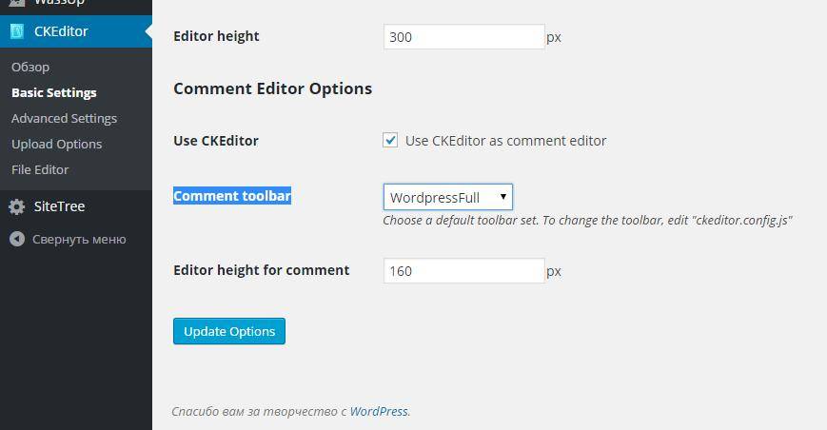The width and height of the screenshot is (827, 430).
Task: Open the WassUp sidebar menu item
Action: click(x=59, y=3)
